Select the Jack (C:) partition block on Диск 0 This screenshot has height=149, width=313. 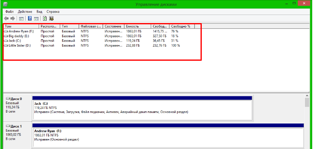pos(142,110)
